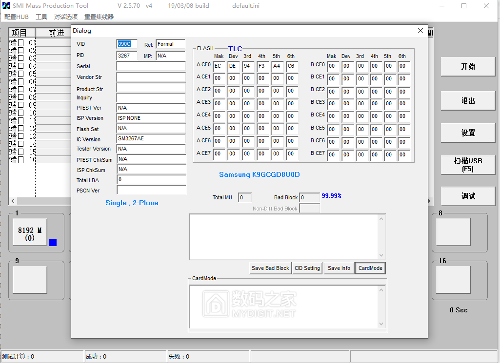
Task: Click Samsung K9GCGD8U0D flash label
Action: [x=259, y=174]
